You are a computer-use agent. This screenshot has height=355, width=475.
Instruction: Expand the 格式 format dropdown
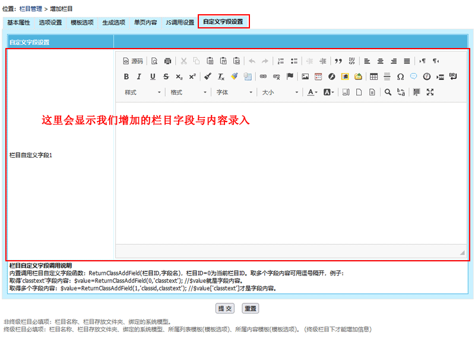[188, 92]
